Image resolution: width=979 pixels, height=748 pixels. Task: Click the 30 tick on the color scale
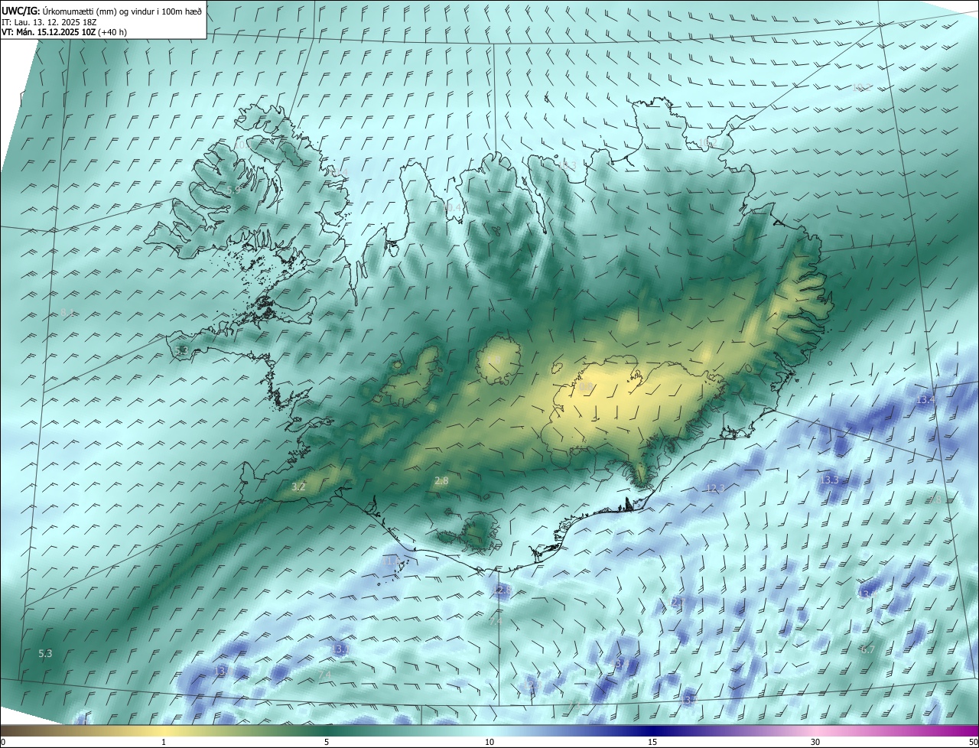click(815, 742)
